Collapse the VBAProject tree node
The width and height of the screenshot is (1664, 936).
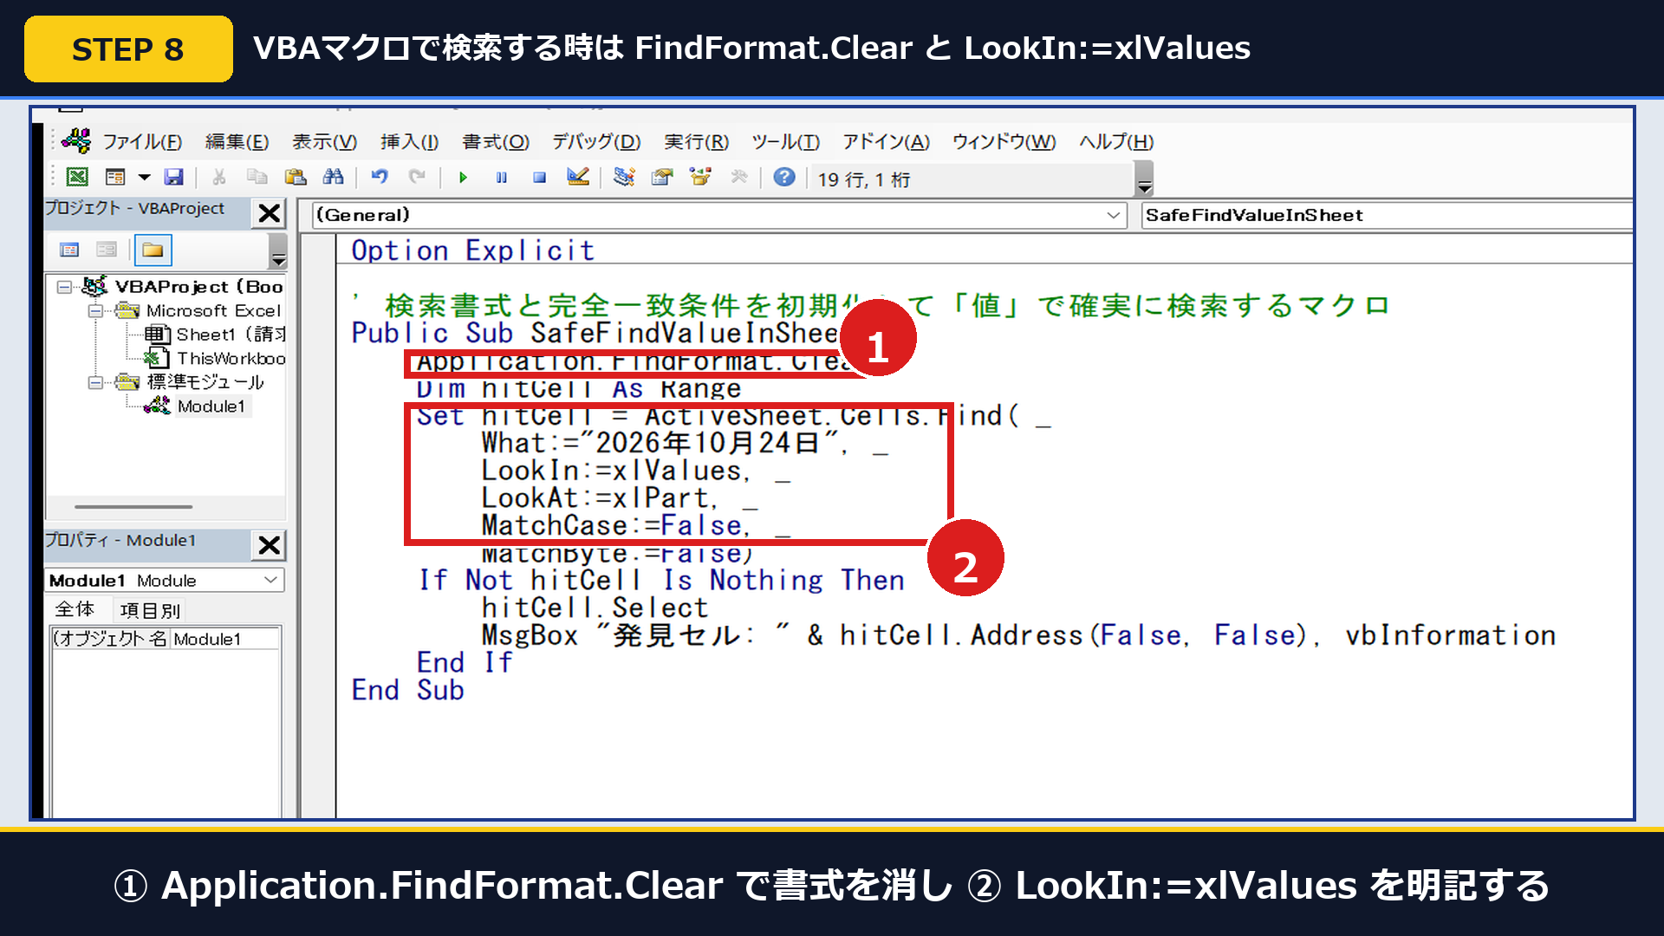64,287
